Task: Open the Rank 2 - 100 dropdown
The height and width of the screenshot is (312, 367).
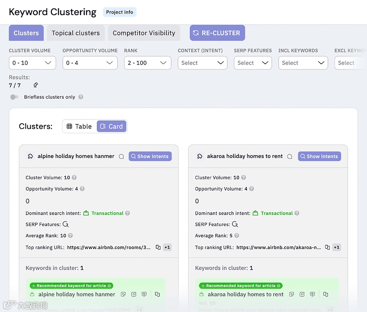Action: 147,63
